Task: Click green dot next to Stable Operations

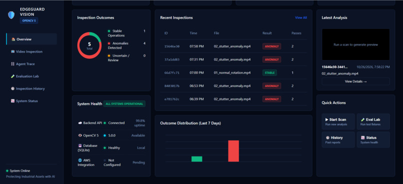Action: (109, 31)
